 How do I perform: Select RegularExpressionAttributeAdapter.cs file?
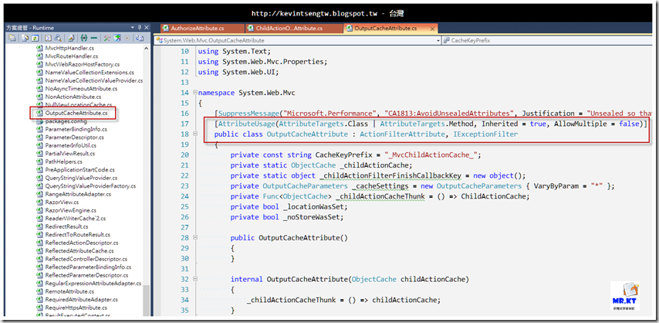coord(93,284)
